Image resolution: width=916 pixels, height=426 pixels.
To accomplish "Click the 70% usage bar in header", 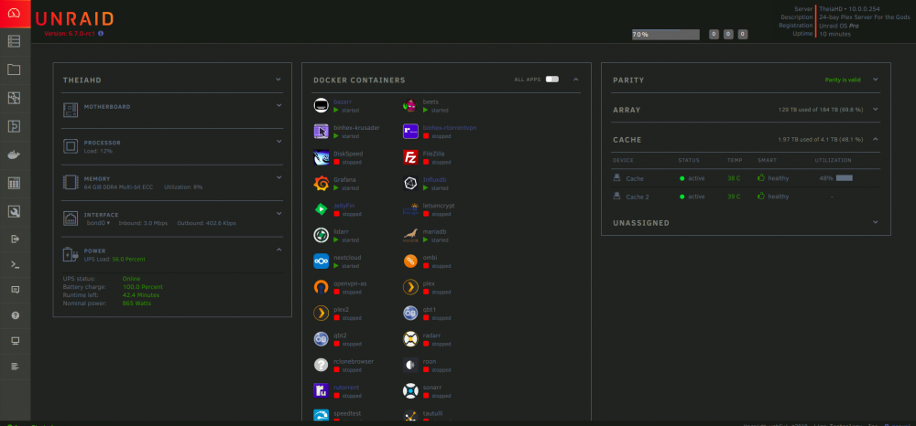I will [665, 35].
